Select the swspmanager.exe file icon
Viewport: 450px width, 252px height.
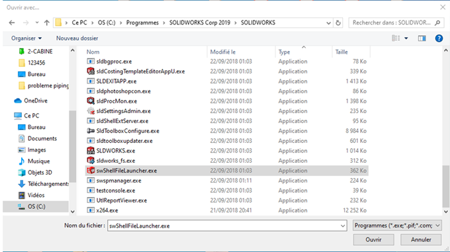tap(91, 181)
